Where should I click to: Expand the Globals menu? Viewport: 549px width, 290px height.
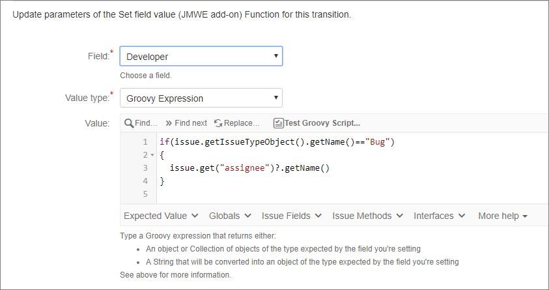pos(230,216)
